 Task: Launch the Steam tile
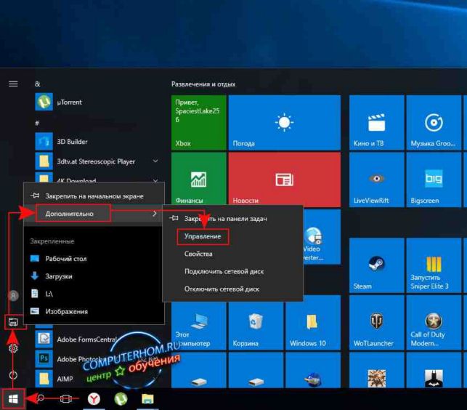coord(376,265)
